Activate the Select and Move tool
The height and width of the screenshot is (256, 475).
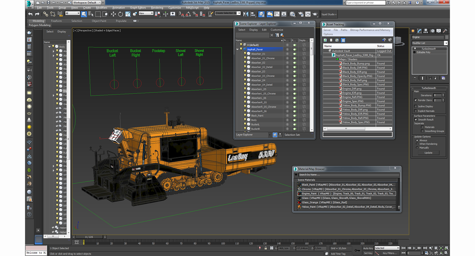113,14
